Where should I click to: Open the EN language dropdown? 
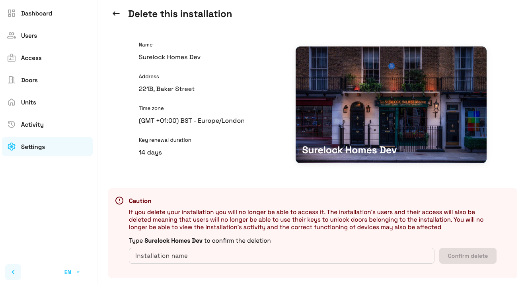[72, 272]
